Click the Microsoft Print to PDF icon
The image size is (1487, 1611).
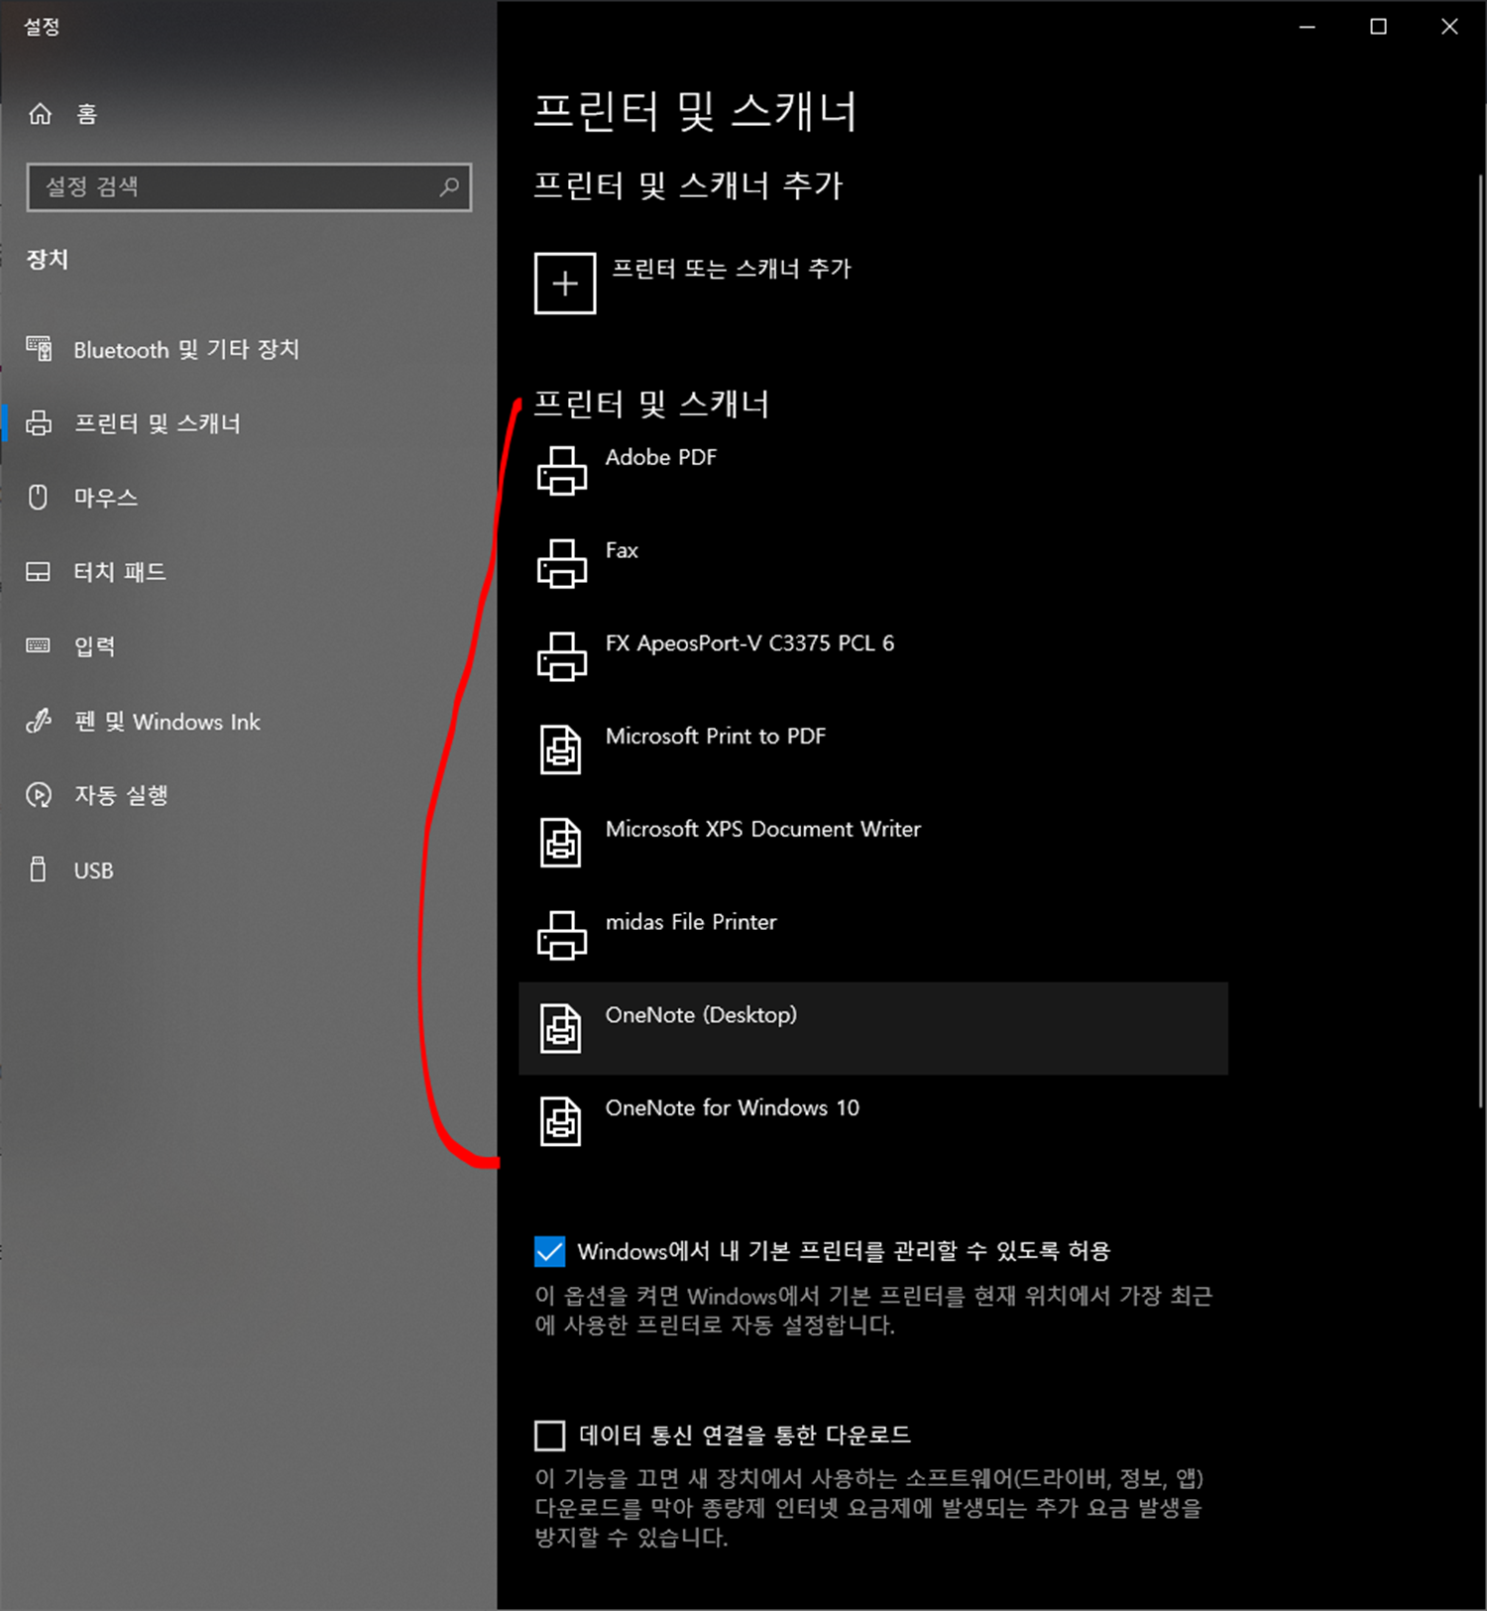pos(561,748)
